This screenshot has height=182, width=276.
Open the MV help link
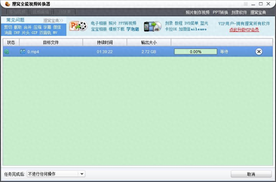pos(55,33)
